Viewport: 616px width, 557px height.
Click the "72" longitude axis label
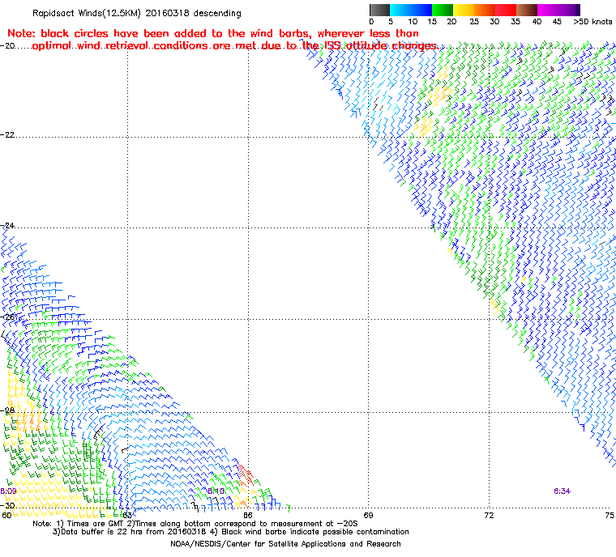click(489, 515)
